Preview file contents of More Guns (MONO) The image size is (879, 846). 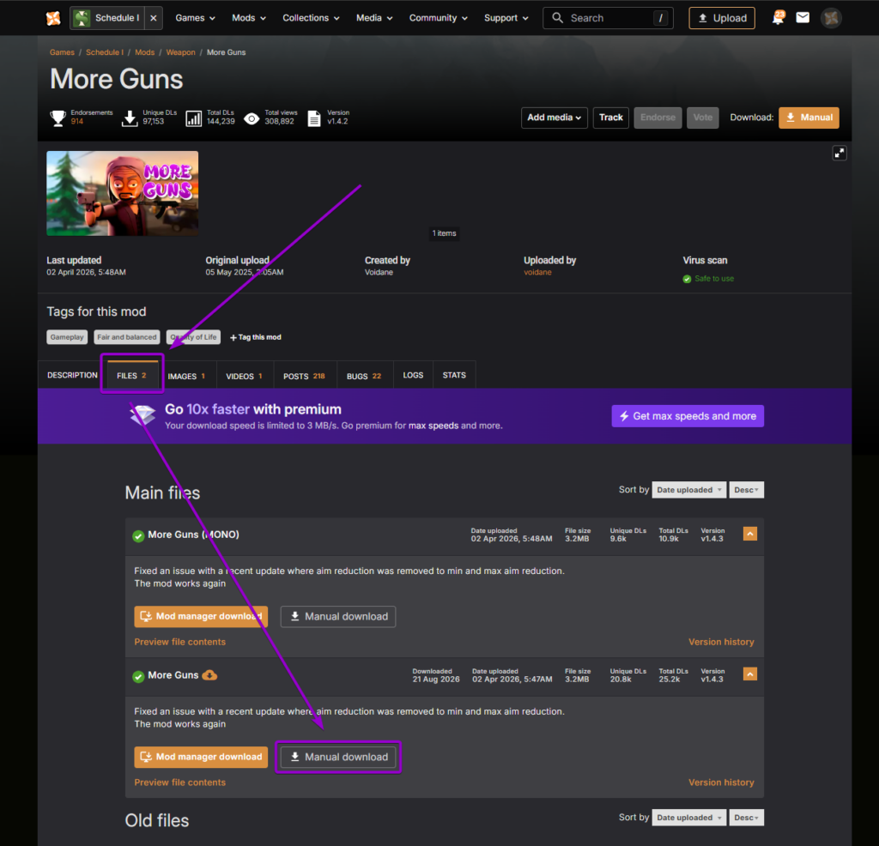tap(180, 642)
